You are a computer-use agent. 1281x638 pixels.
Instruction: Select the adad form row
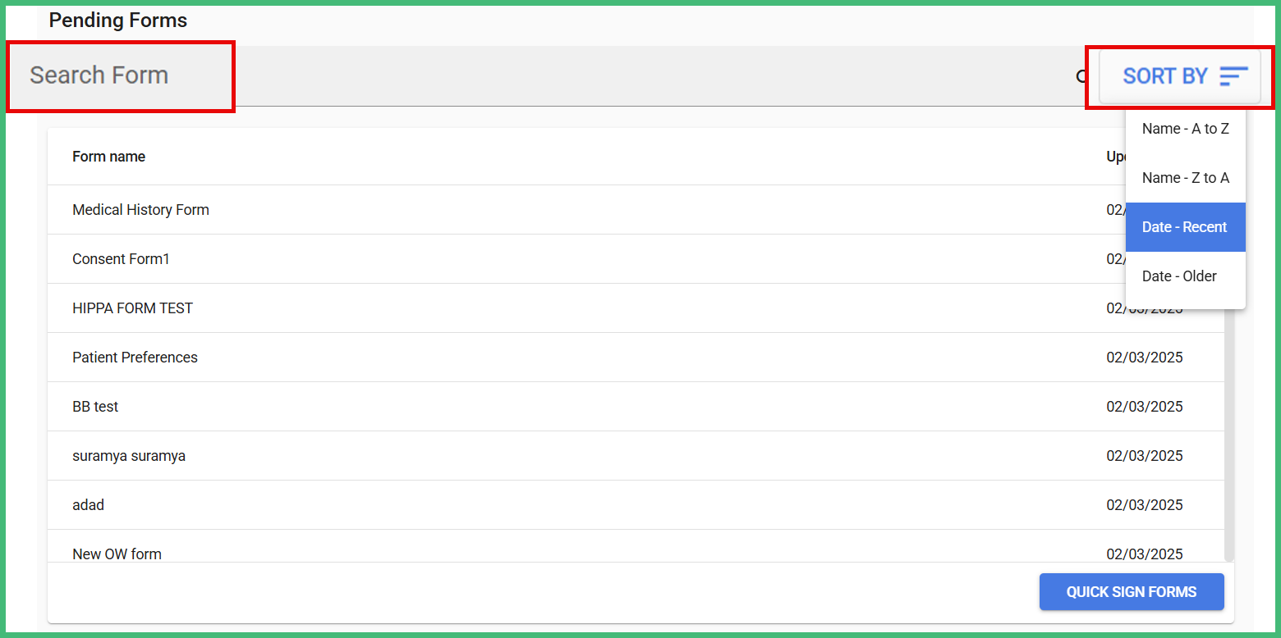click(88, 505)
